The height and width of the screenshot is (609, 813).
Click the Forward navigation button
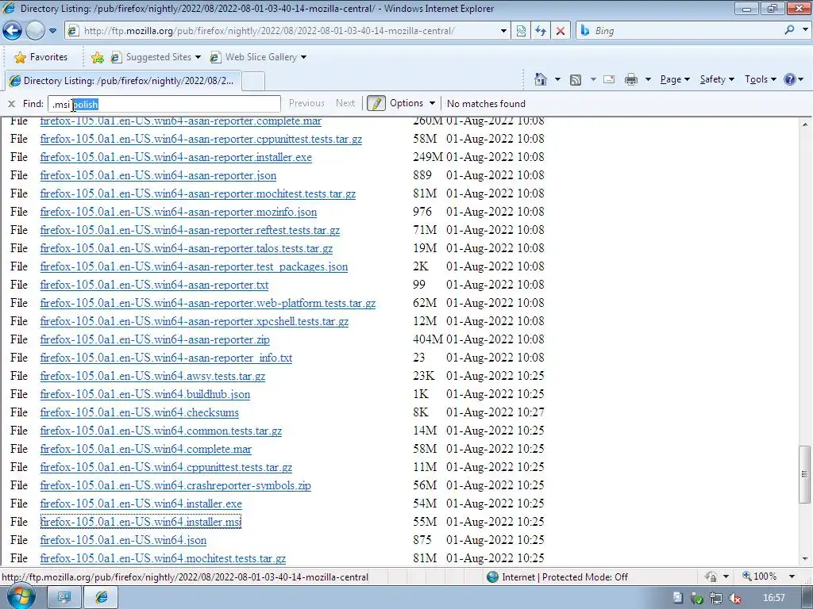(35, 31)
